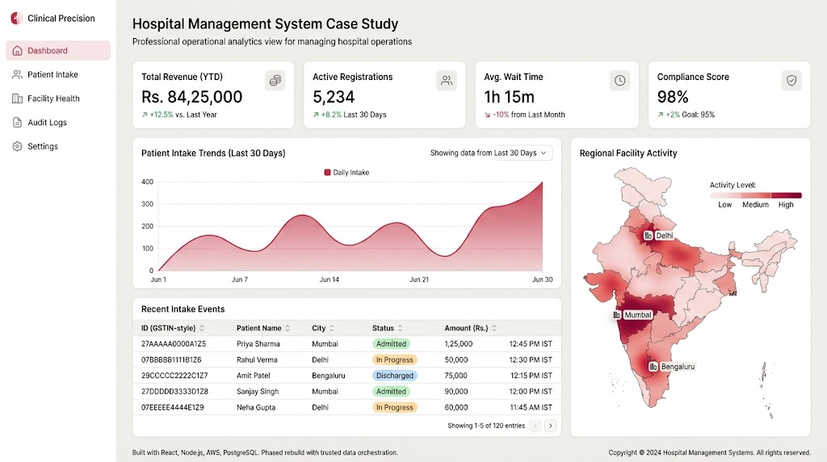The width and height of the screenshot is (827, 462).
Task: Click patient name Priya Sharma
Action: tap(258, 344)
